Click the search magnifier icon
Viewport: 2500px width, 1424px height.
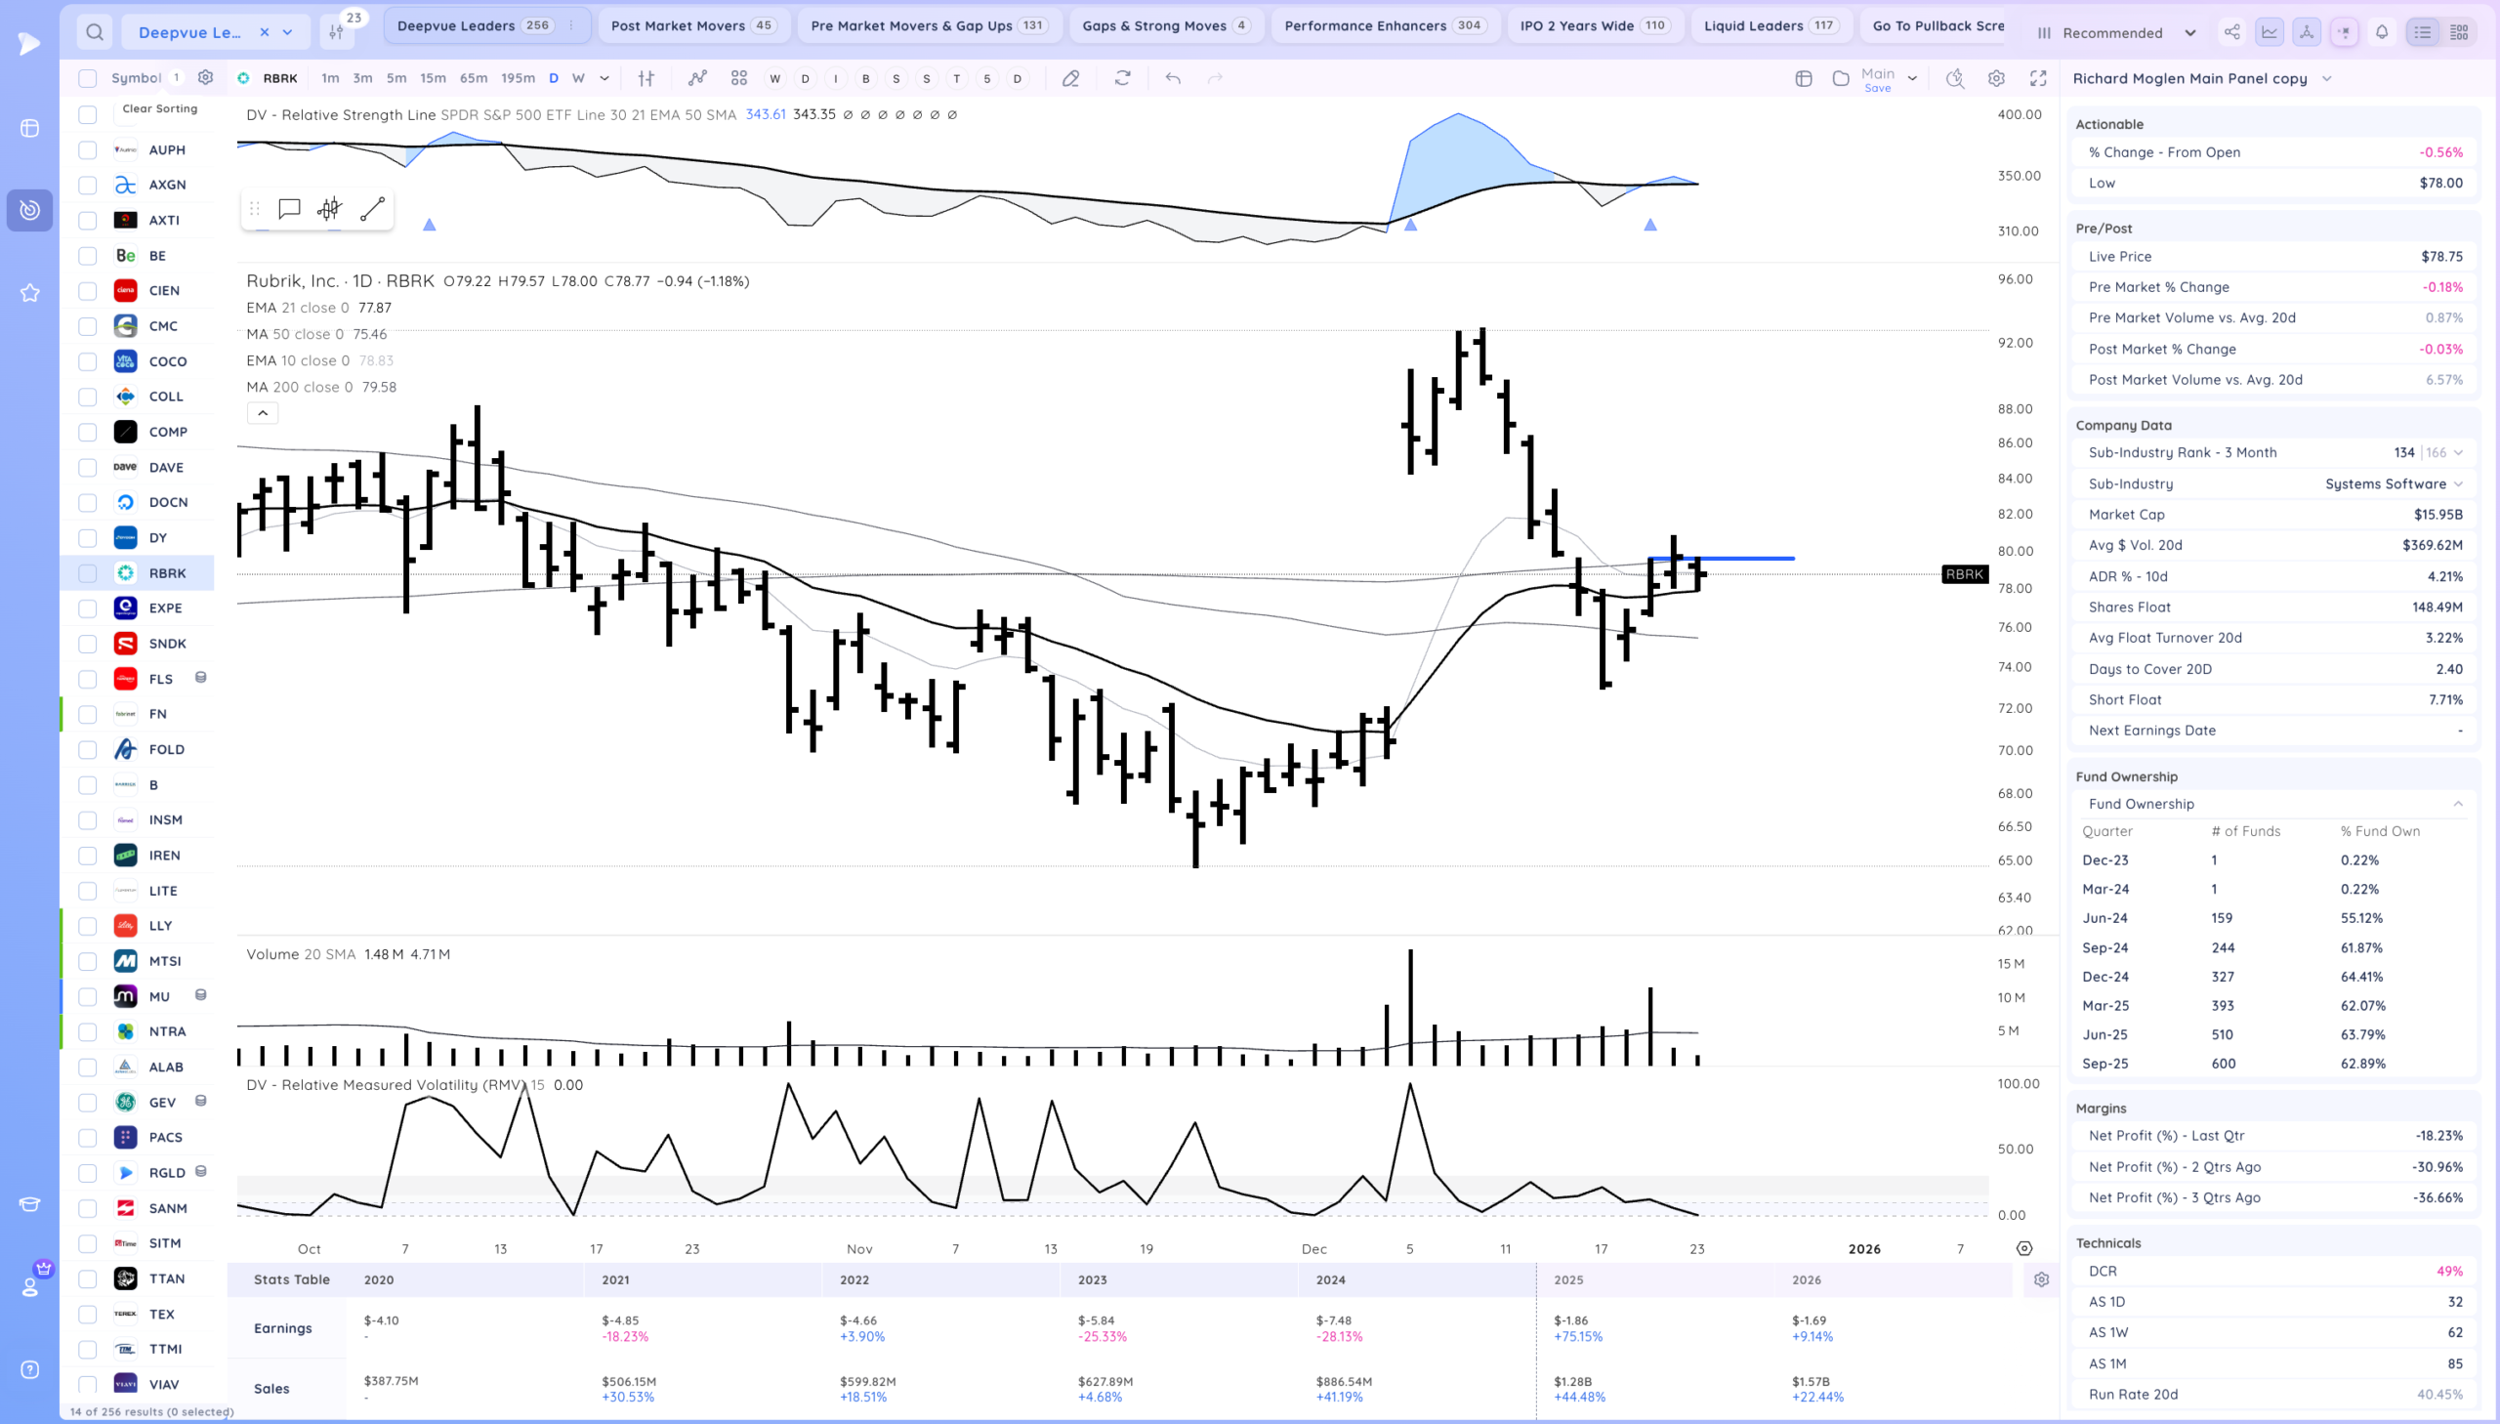94,32
